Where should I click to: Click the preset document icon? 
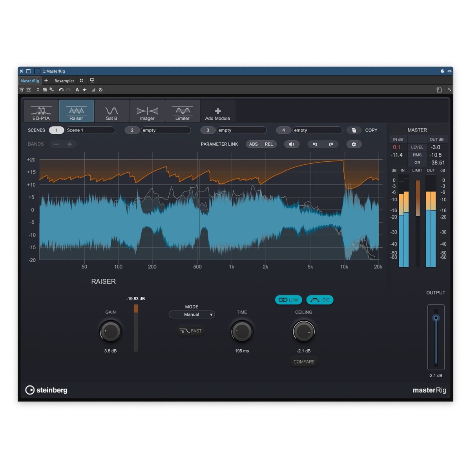point(439,90)
